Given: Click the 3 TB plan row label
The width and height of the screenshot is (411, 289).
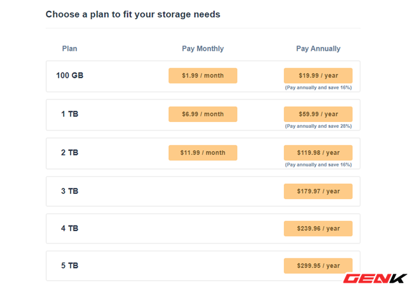Looking at the screenshot, I should (x=69, y=191).
